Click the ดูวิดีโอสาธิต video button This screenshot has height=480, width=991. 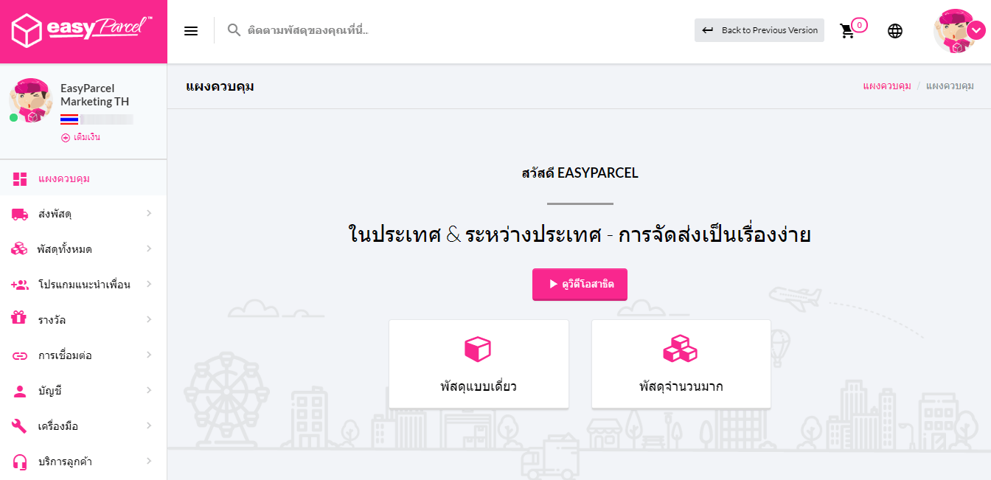point(580,284)
